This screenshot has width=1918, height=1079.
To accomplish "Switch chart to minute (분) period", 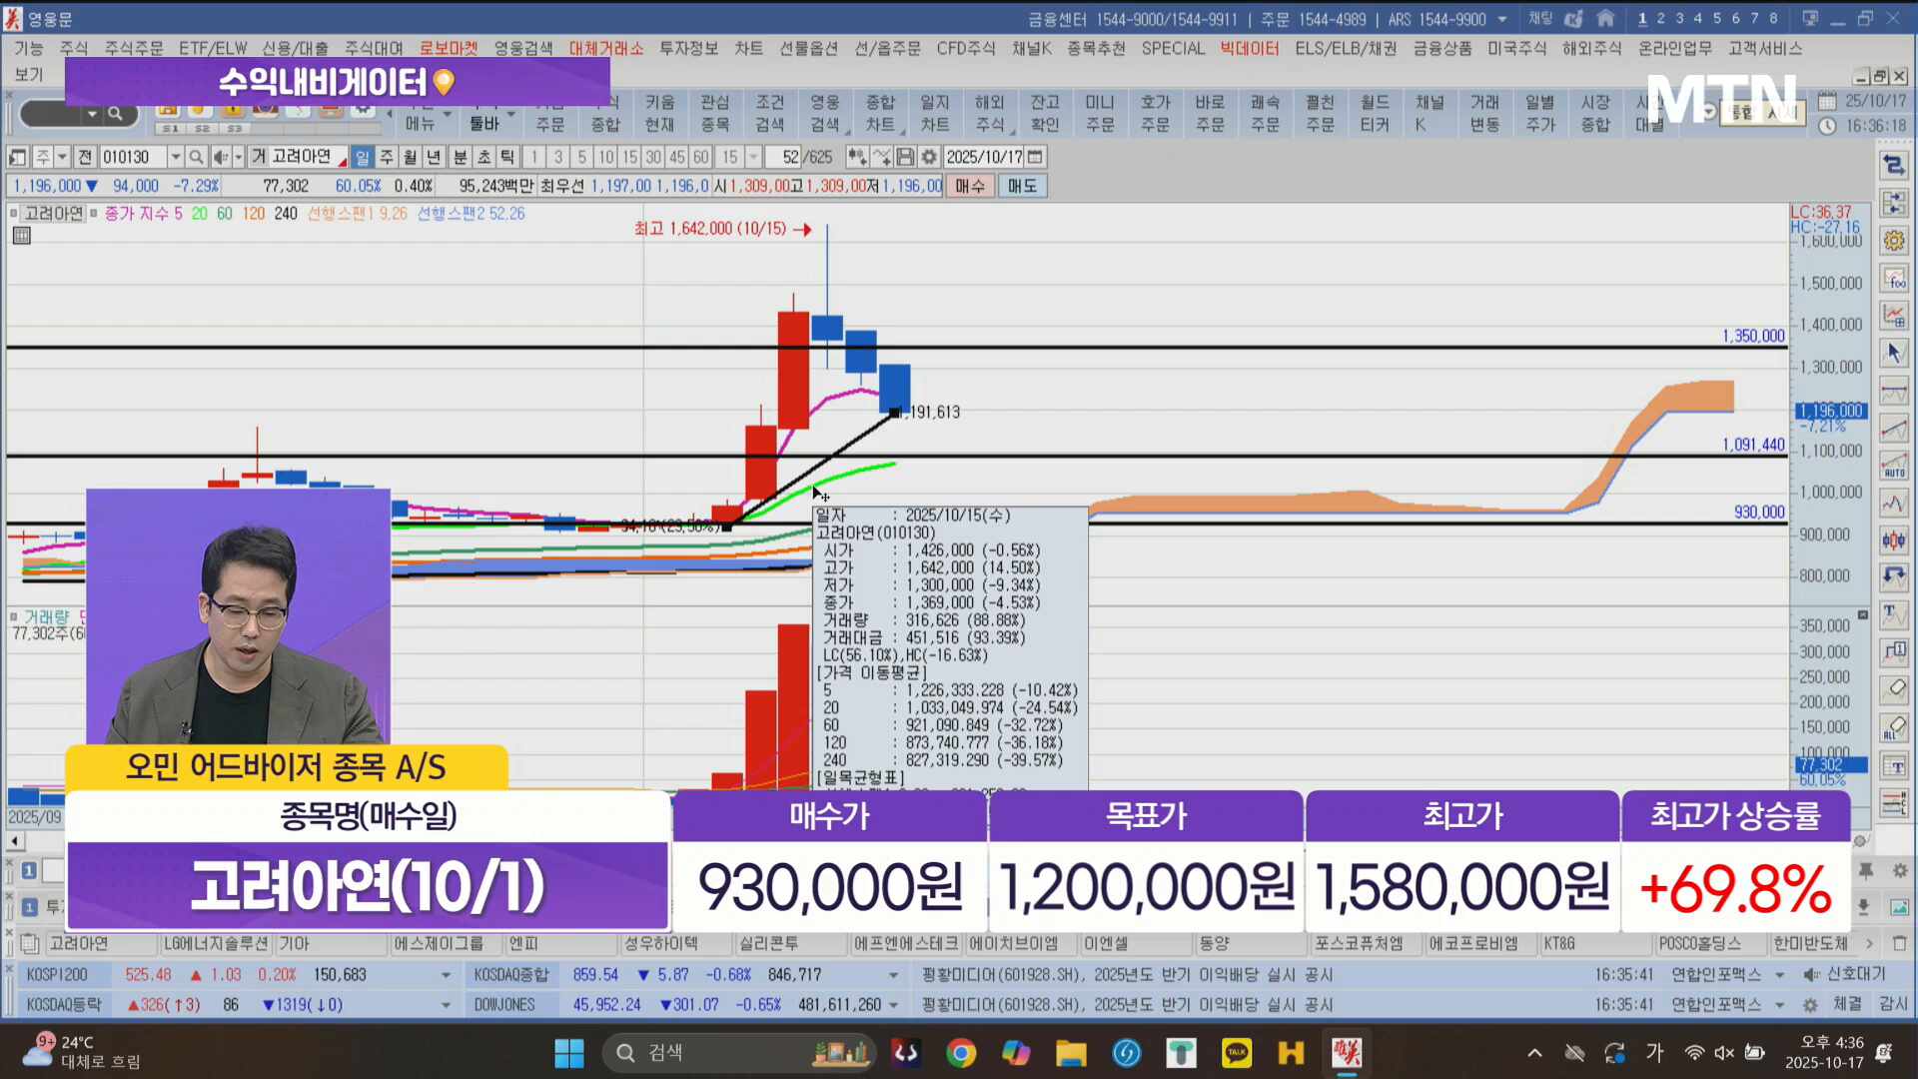I will (x=460, y=157).
